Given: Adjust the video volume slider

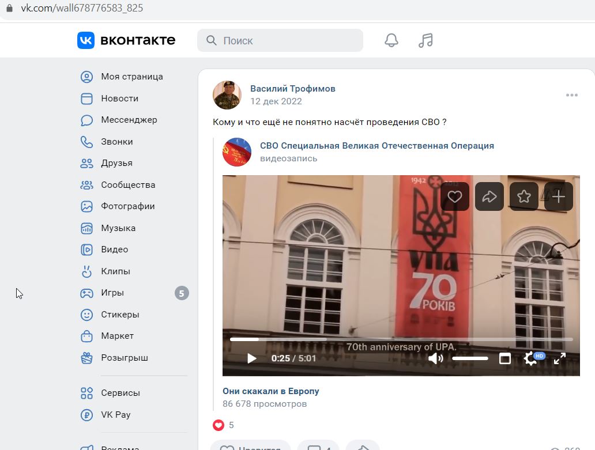Looking at the screenshot, I should click(470, 358).
